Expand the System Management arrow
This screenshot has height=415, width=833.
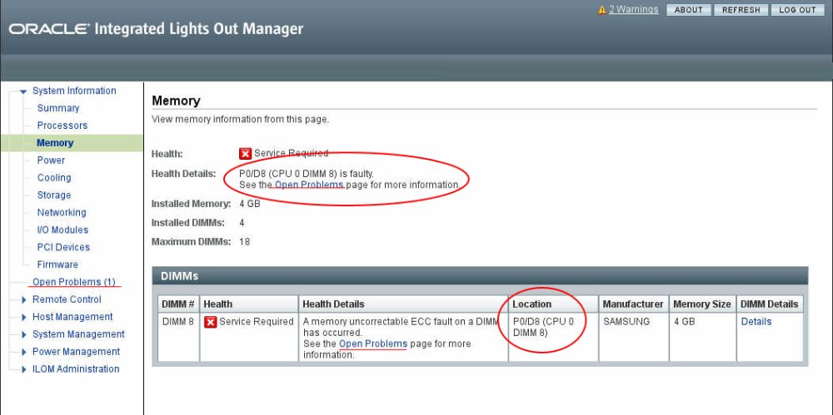point(24,335)
